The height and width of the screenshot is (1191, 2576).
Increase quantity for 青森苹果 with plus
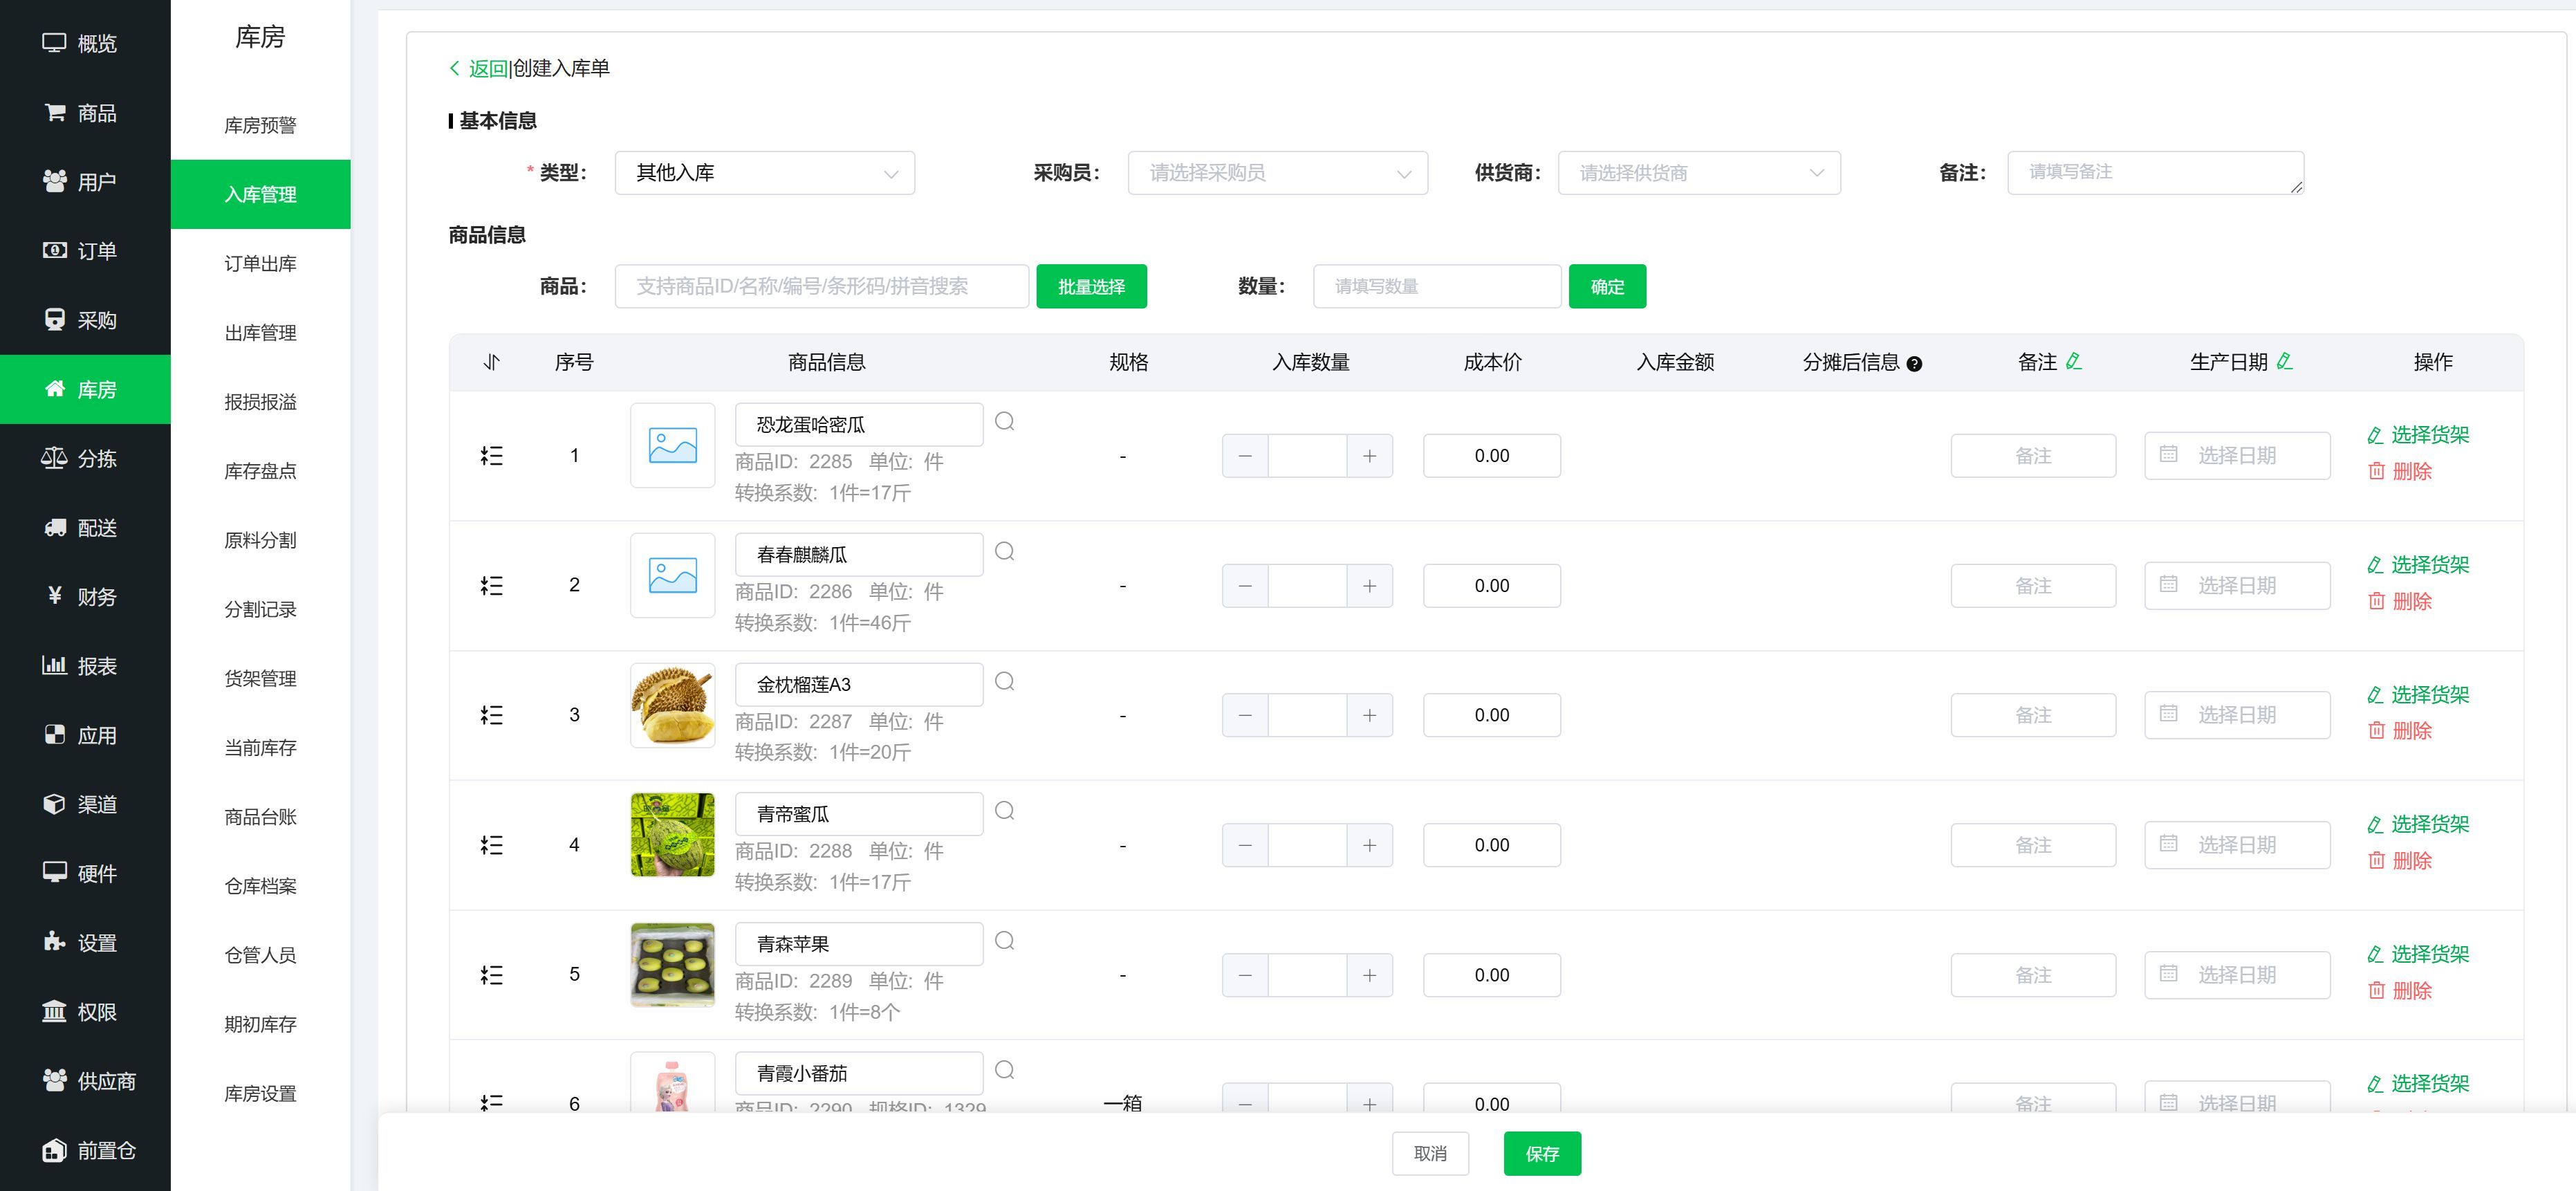pyautogui.click(x=1369, y=975)
